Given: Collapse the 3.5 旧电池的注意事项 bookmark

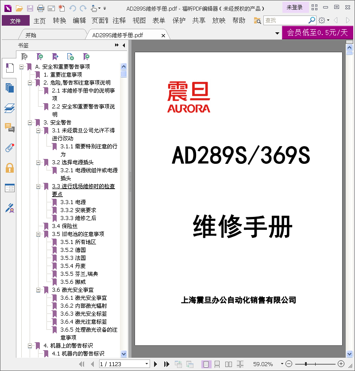Looking at the screenshot, I should click(39, 235).
